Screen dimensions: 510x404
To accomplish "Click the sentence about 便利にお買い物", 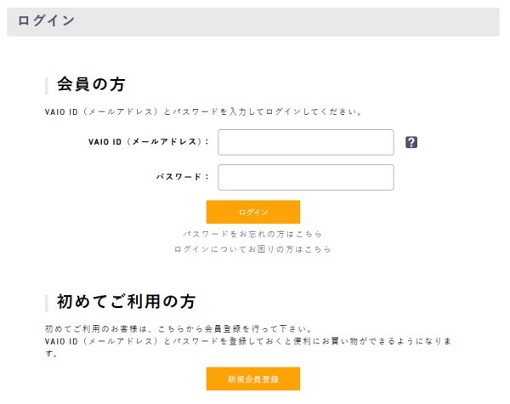I will click(248, 341).
